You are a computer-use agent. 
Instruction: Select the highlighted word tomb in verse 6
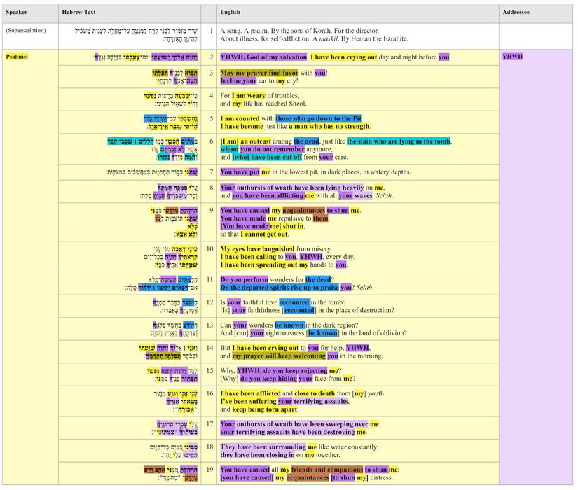[443, 141]
